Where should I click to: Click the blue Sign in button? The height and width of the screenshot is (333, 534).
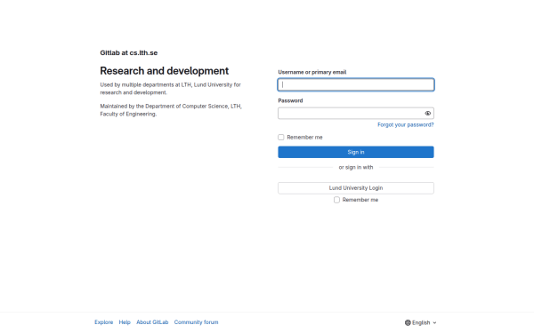pos(356,152)
